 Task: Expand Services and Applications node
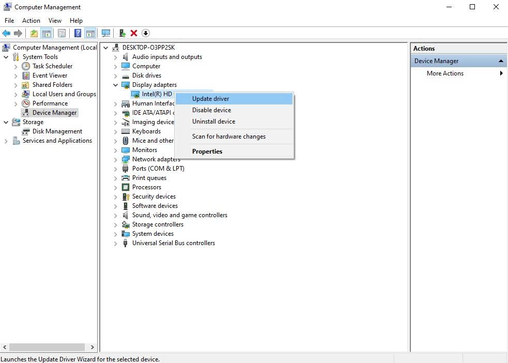coord(6,141)
